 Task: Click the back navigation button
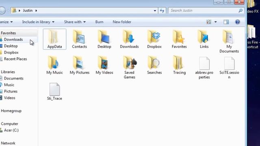click(x=2, y=11)
